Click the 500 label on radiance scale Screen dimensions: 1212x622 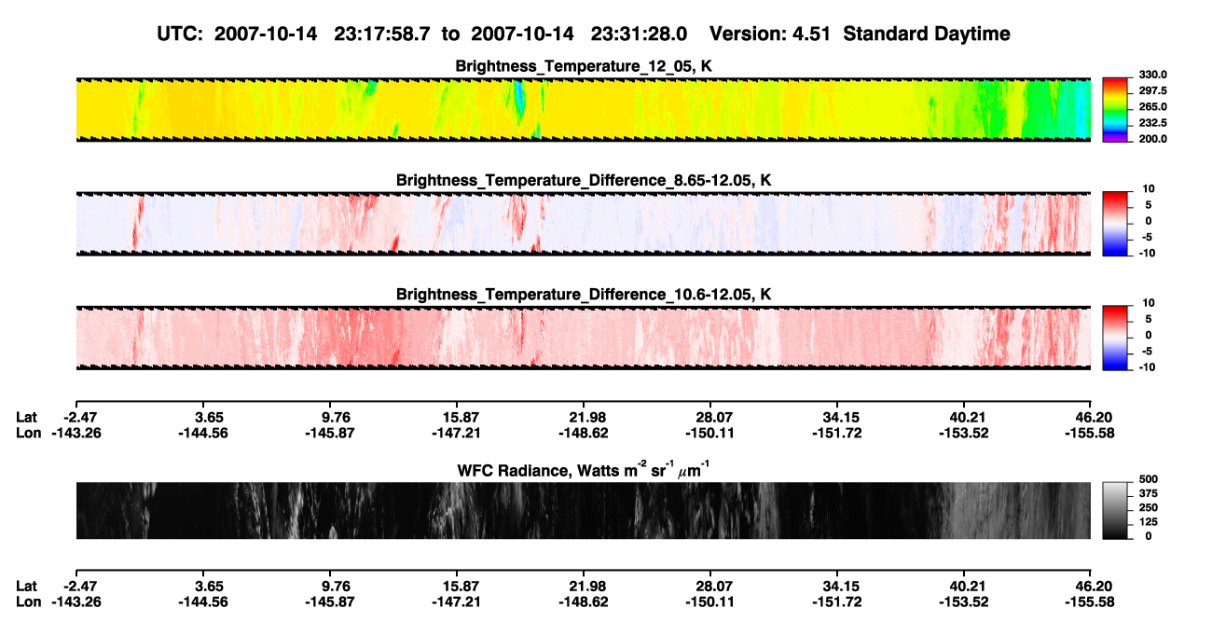coord(1145,478)
